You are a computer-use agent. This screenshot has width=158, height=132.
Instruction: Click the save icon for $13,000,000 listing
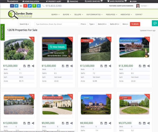(24, 123)
